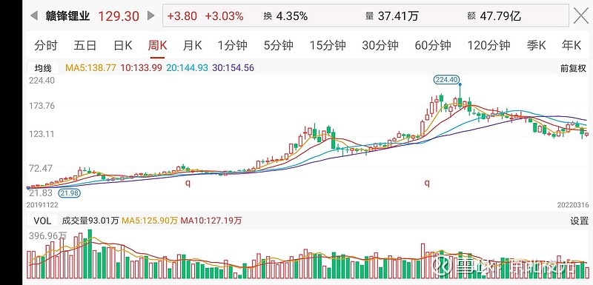Open the 前复权 adjustment dropdown
The image size is (593, 285).
click(x=573, y=68)
